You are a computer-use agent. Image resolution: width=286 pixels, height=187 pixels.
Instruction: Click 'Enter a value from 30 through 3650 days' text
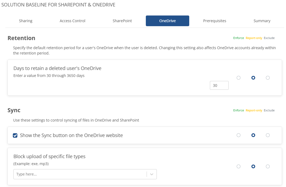point(49,76)
